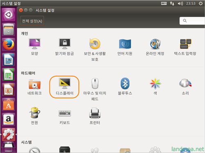Image resolution: width=205 pixels, height=153 pixels.
Task: Open network indicator in top panel
Action: (x=172, y=3)
